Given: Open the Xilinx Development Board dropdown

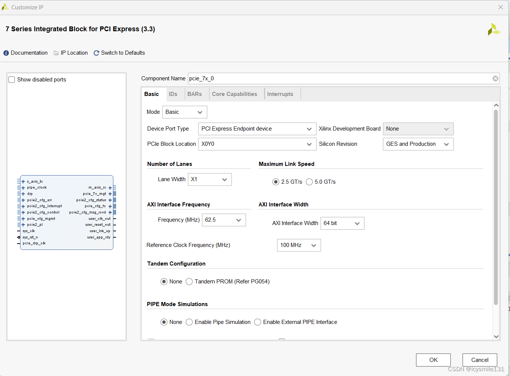Looking at the screenshot, I should (418, 129).
